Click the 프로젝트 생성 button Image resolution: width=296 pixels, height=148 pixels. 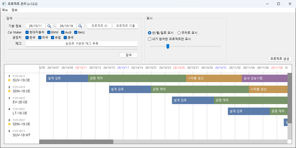280,59
